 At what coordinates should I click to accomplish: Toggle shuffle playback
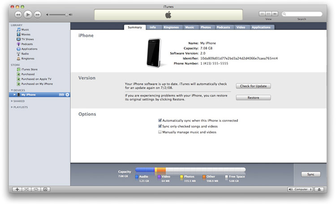point(26,189)
